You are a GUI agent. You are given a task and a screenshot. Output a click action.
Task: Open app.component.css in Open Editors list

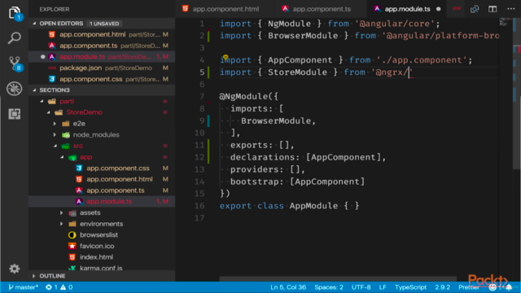coord(102,79)
